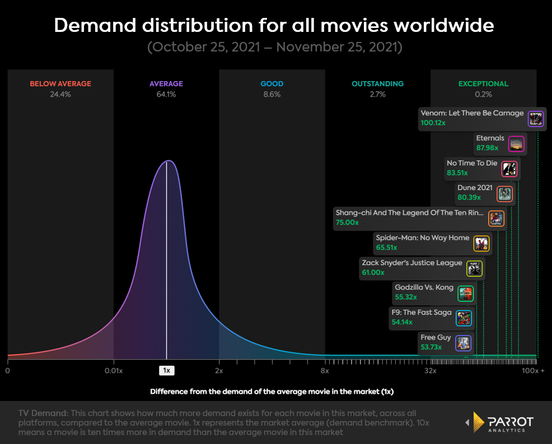Click the Spider-Man: No Way Home poster thumbnail
Screen dimensions: 552x444
[481, 244]
